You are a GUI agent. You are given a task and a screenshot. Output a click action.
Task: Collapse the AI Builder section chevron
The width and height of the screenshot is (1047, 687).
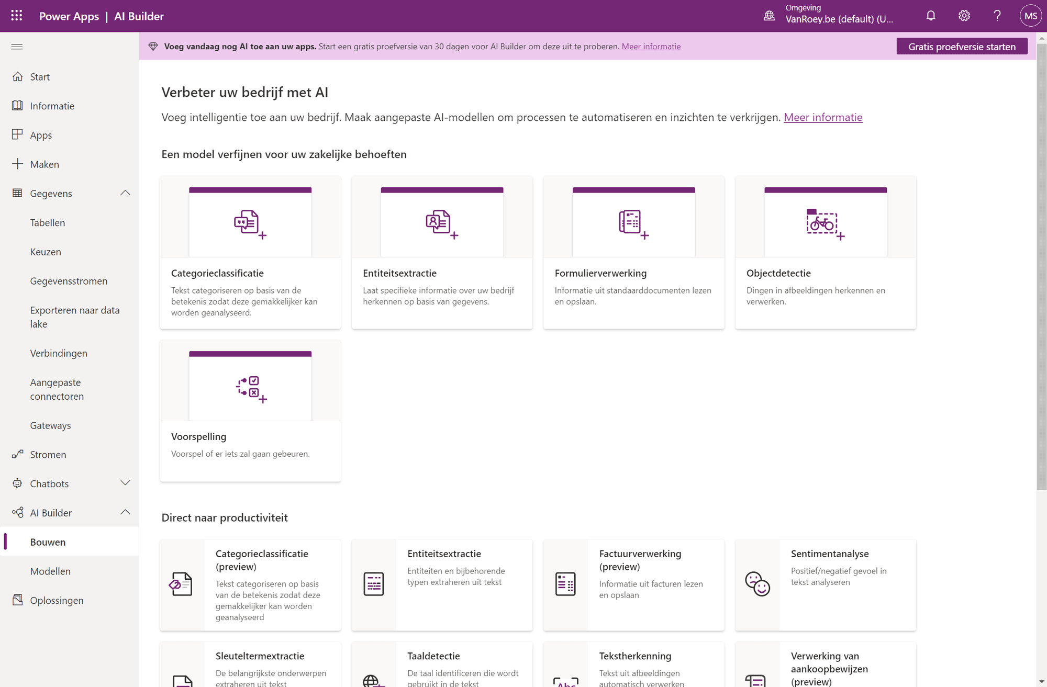[x=125, y=513]
